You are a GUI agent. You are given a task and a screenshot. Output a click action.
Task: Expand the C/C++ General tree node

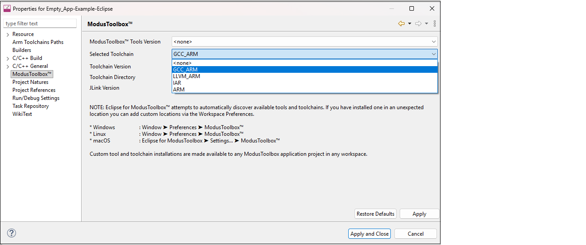pos(8,66)
